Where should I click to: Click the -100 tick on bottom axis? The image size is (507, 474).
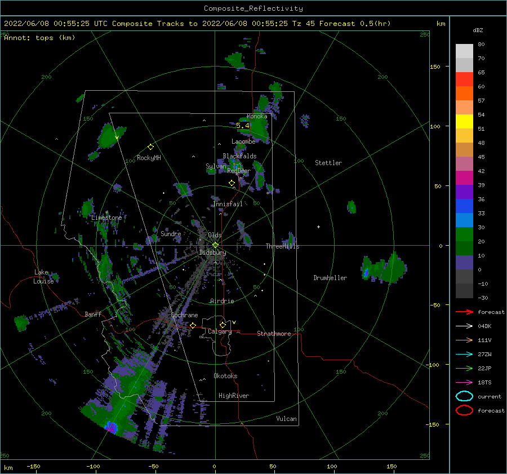pyautogui.click(x=93, y=466)
